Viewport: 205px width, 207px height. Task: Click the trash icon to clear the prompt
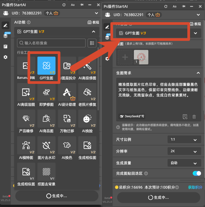[x=194, y=117]
